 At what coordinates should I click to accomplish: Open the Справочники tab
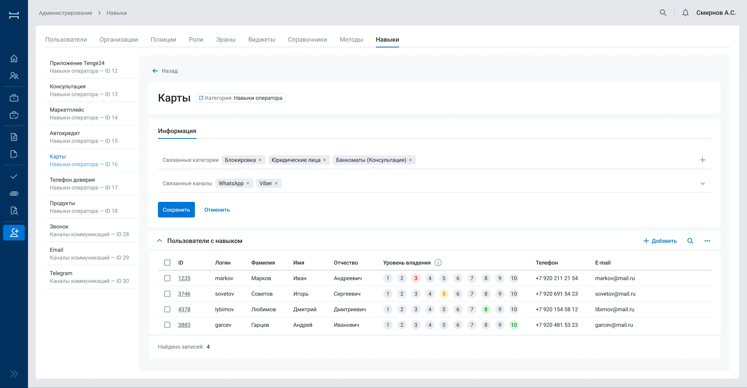click(x=307, y=40)
